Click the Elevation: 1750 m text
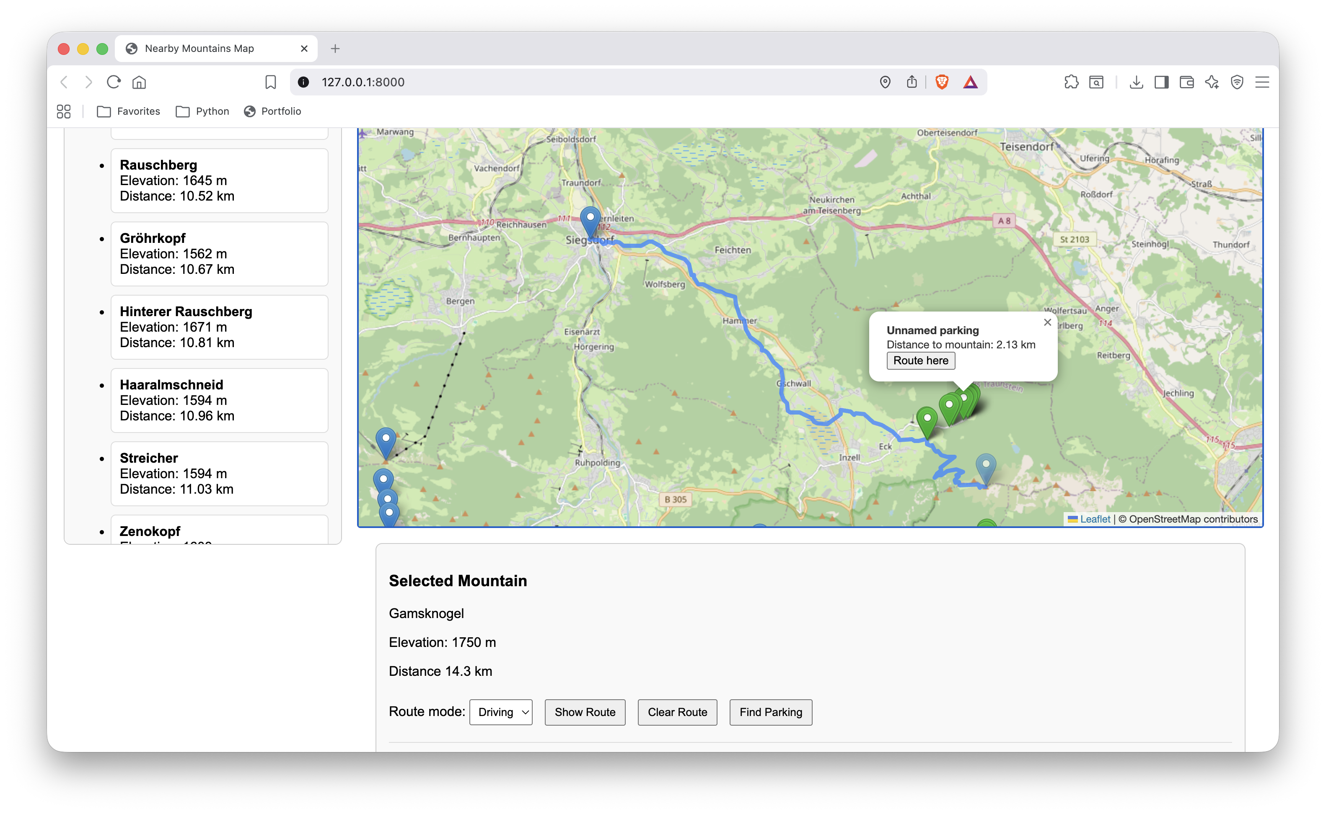Image resolution: width=1326 pixels, height=814 pixels. click(x=443, y=642)
